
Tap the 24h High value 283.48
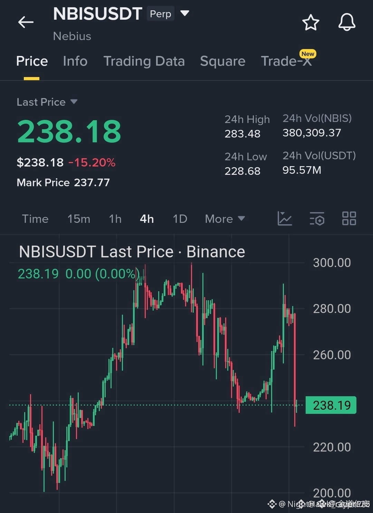tap(242, 134)
